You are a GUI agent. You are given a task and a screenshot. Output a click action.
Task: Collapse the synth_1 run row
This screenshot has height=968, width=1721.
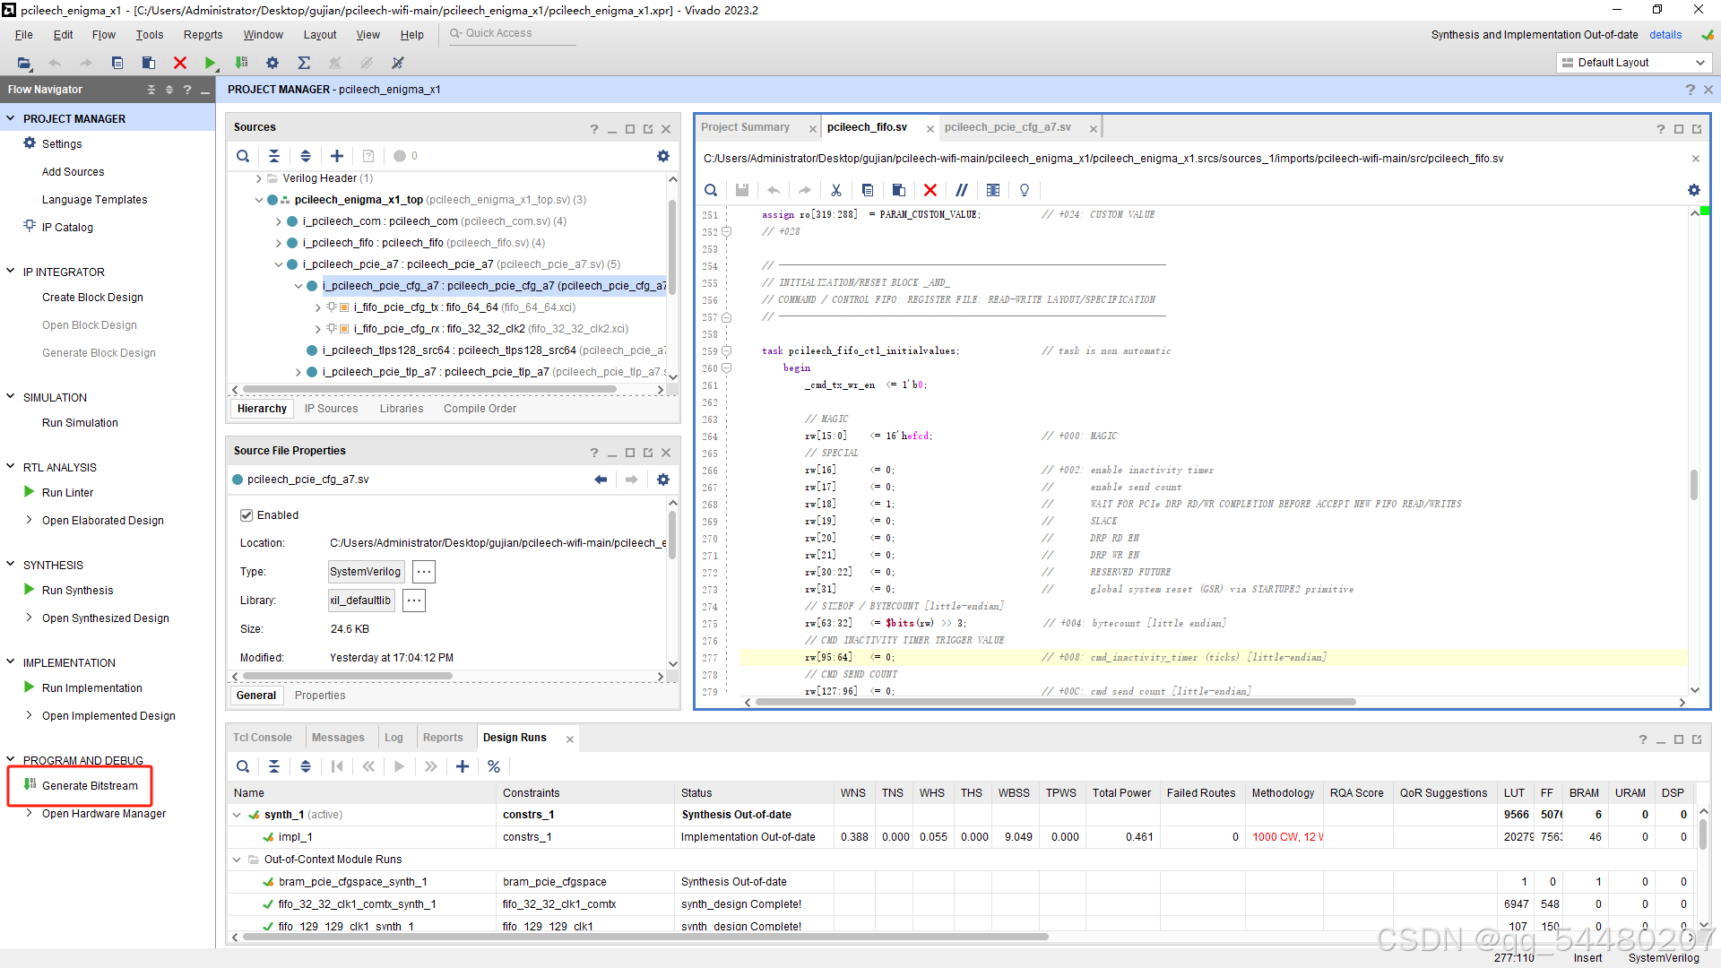[237, 815]
